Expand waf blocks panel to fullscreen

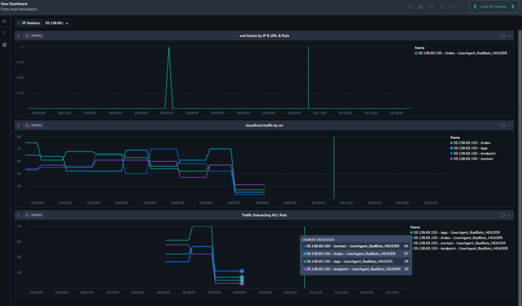pos(503,36)
